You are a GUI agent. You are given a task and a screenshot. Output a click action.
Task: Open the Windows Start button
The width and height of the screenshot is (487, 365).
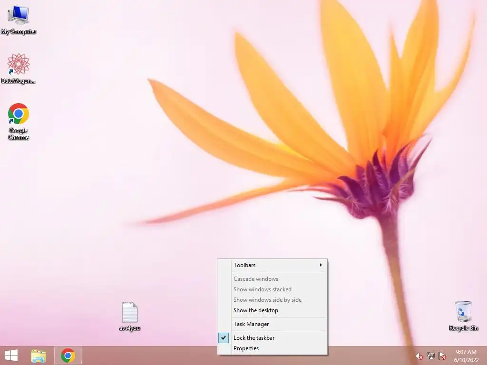pyautogui.click(x=11, y=355)
